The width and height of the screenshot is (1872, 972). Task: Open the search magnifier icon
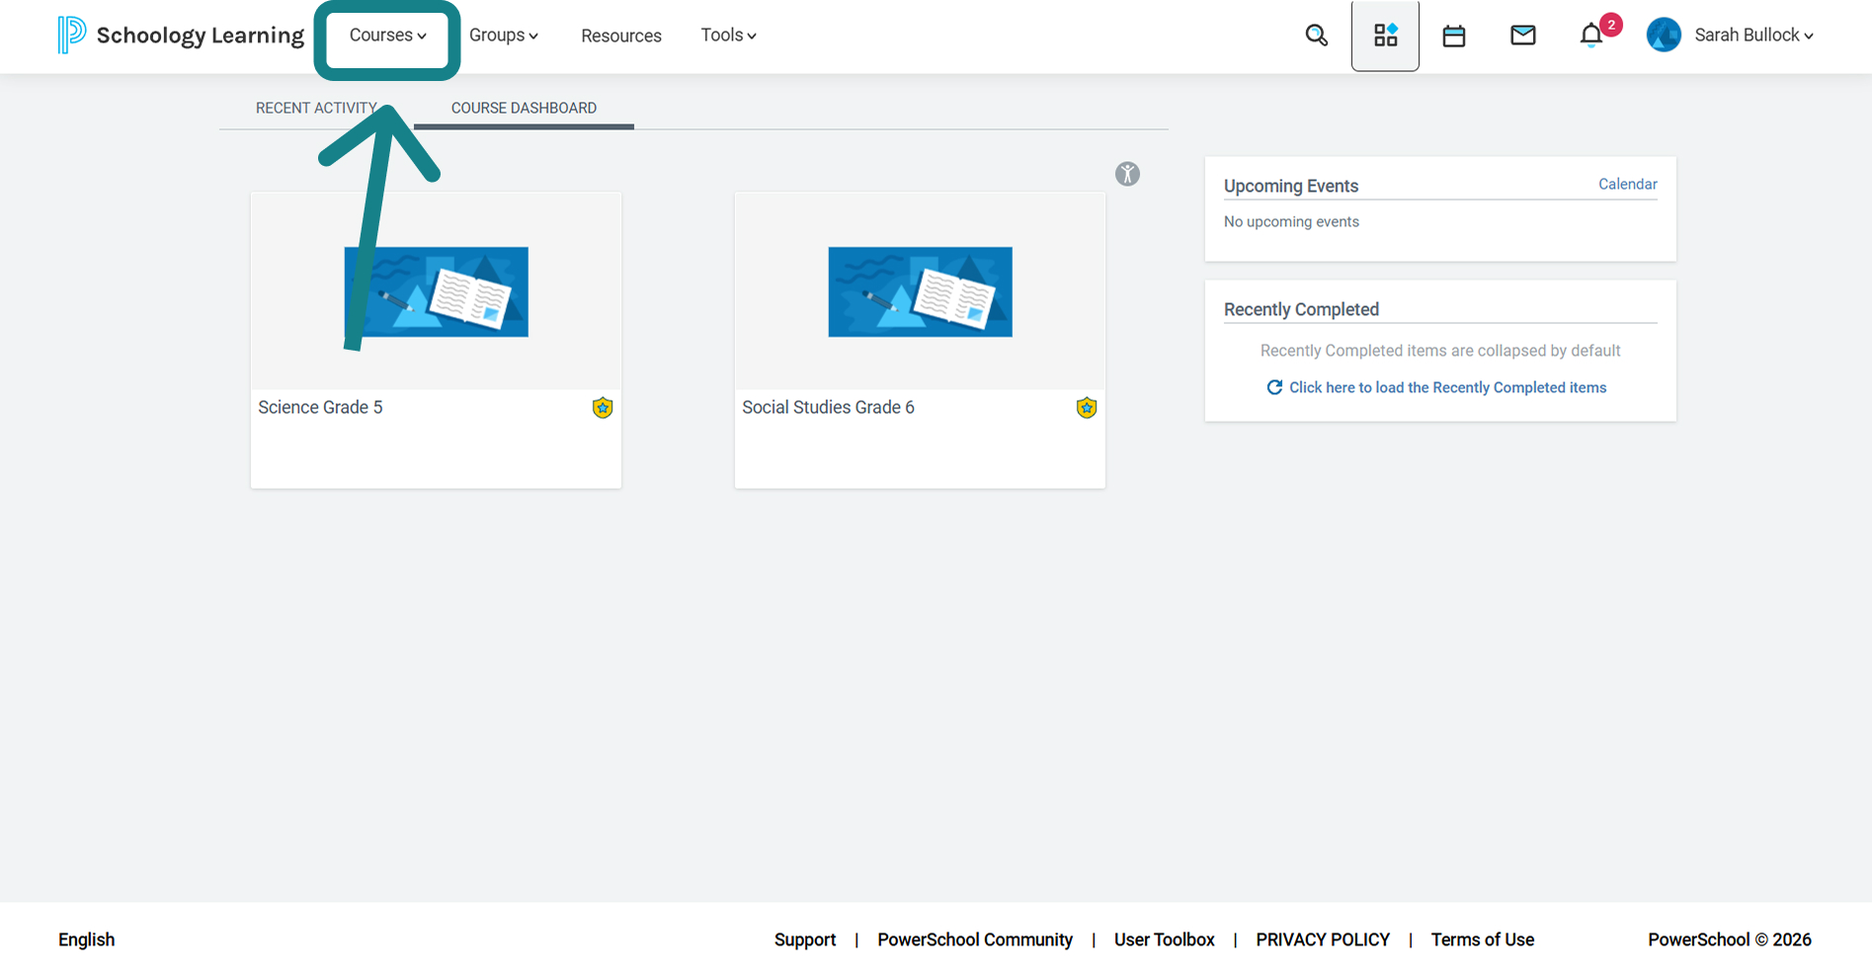pos(1316,36)
